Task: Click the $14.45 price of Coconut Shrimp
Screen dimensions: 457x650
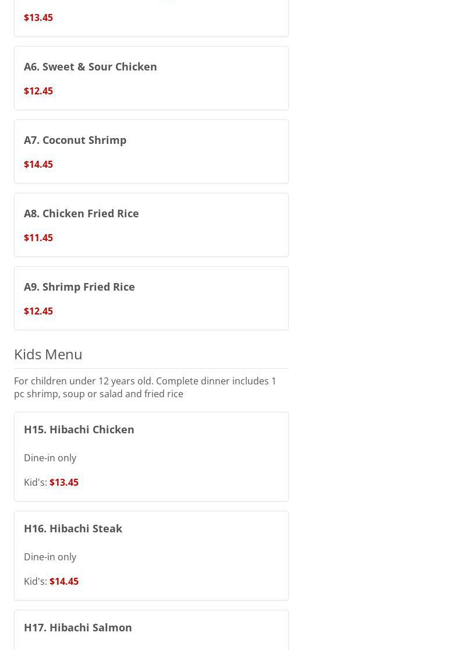Action: (38, 164)
